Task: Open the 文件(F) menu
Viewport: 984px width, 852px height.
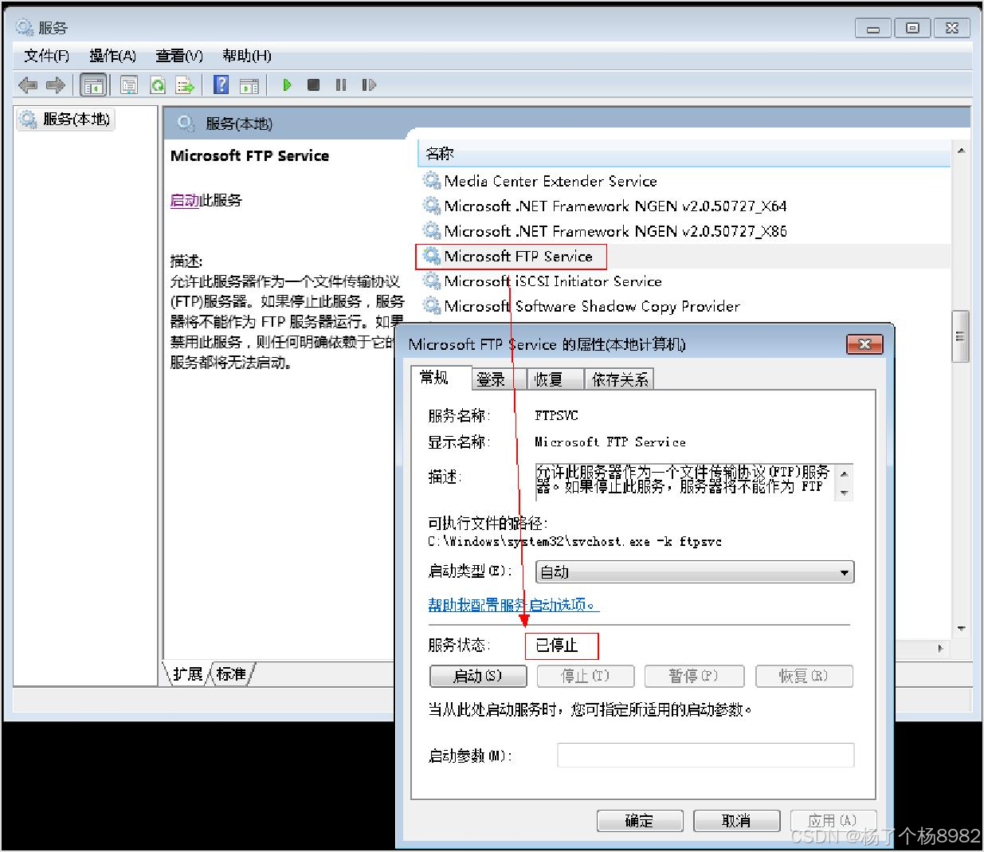Action: (x=46, y=56)
